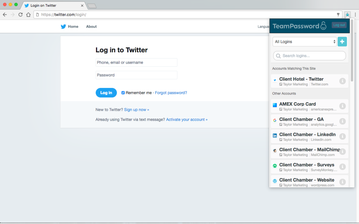Show info for Client Hotel - Twitter

click(x=342, y=81)
